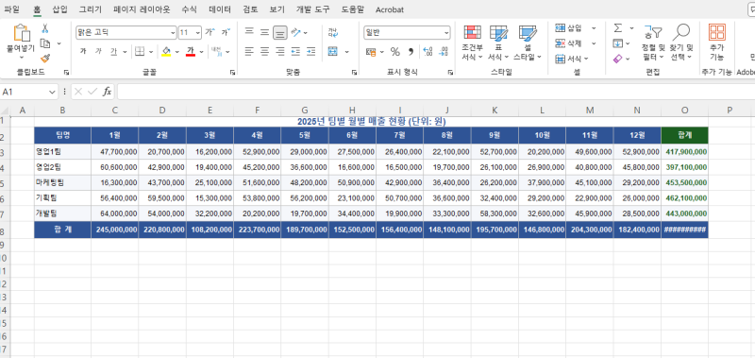Switch to the Data (데이터) tab
This screenshot has width=755, height=358.
tap(220, 9)
